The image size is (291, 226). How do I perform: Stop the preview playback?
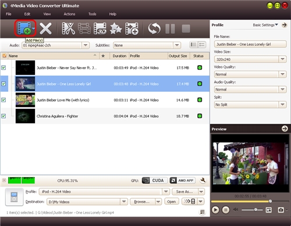[226, 210]
